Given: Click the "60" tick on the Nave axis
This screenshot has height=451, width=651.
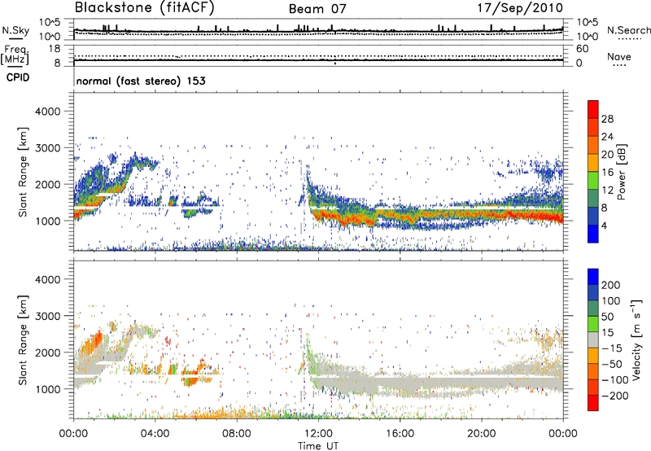Looking at the screenshot, I should (583, 49).
